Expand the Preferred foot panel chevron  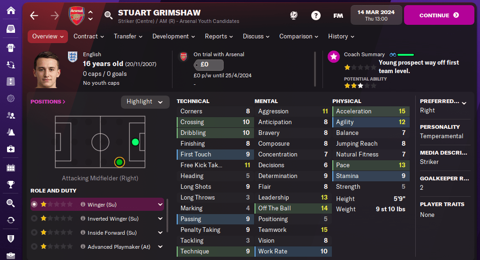click(x=464, y=103)
